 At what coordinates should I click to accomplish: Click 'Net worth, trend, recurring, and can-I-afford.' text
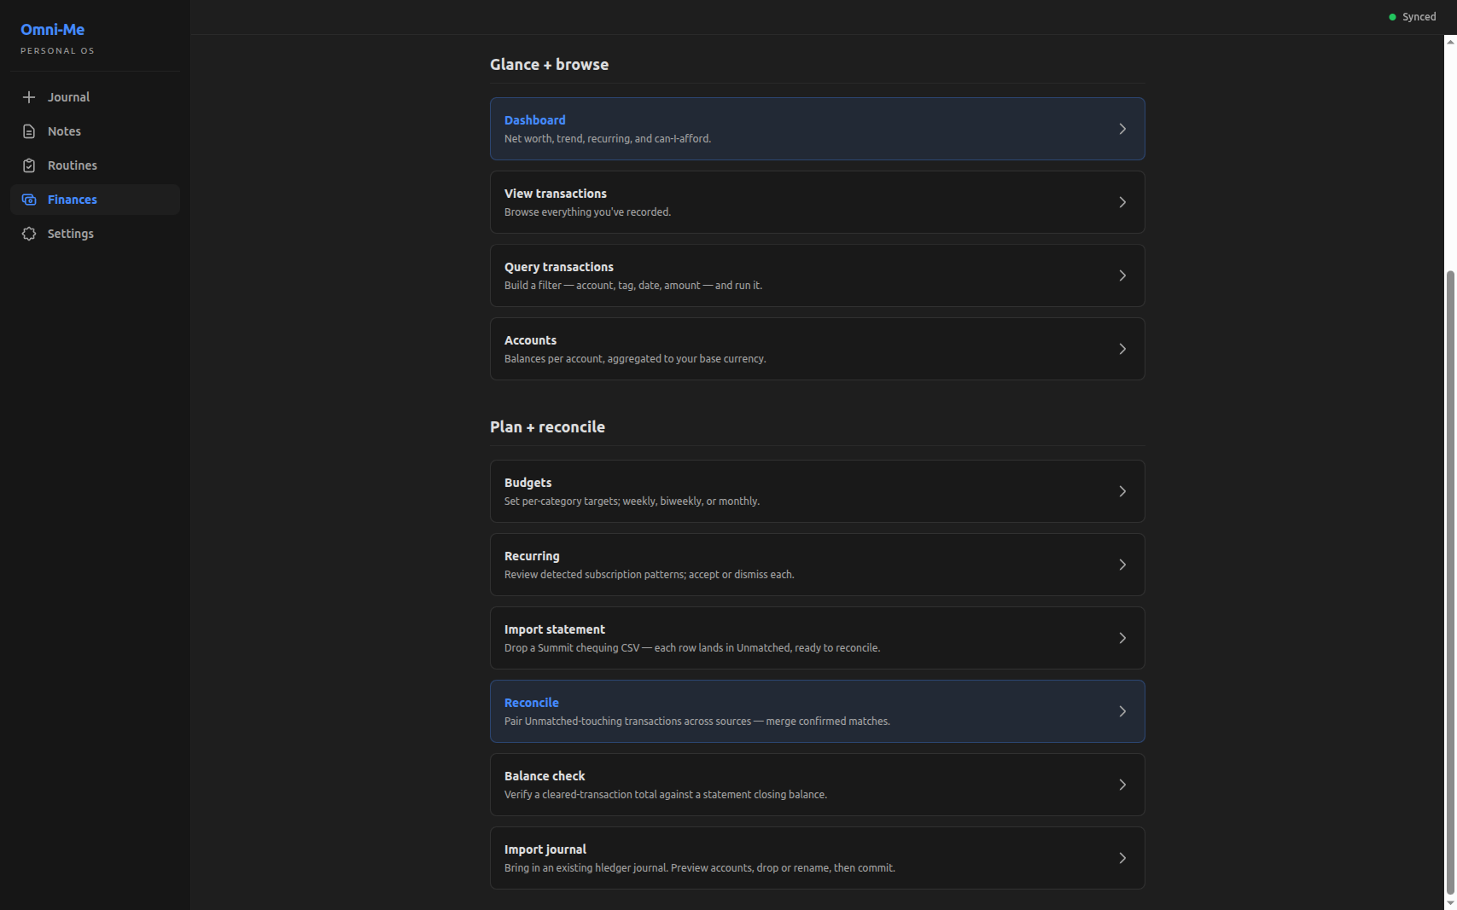(x=608, y=139)
